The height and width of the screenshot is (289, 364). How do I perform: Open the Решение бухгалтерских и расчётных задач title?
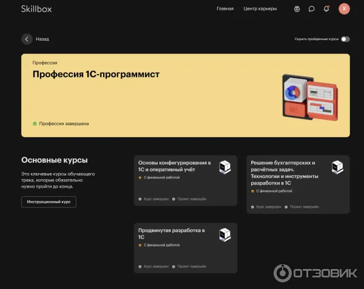tap(285, 172)
